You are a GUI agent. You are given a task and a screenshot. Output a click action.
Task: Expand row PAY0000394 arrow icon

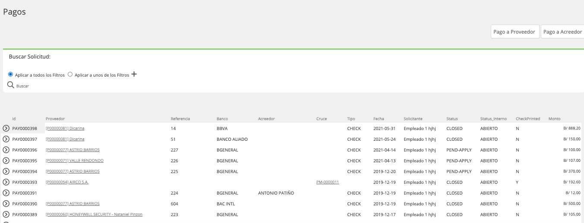(6, 171)
